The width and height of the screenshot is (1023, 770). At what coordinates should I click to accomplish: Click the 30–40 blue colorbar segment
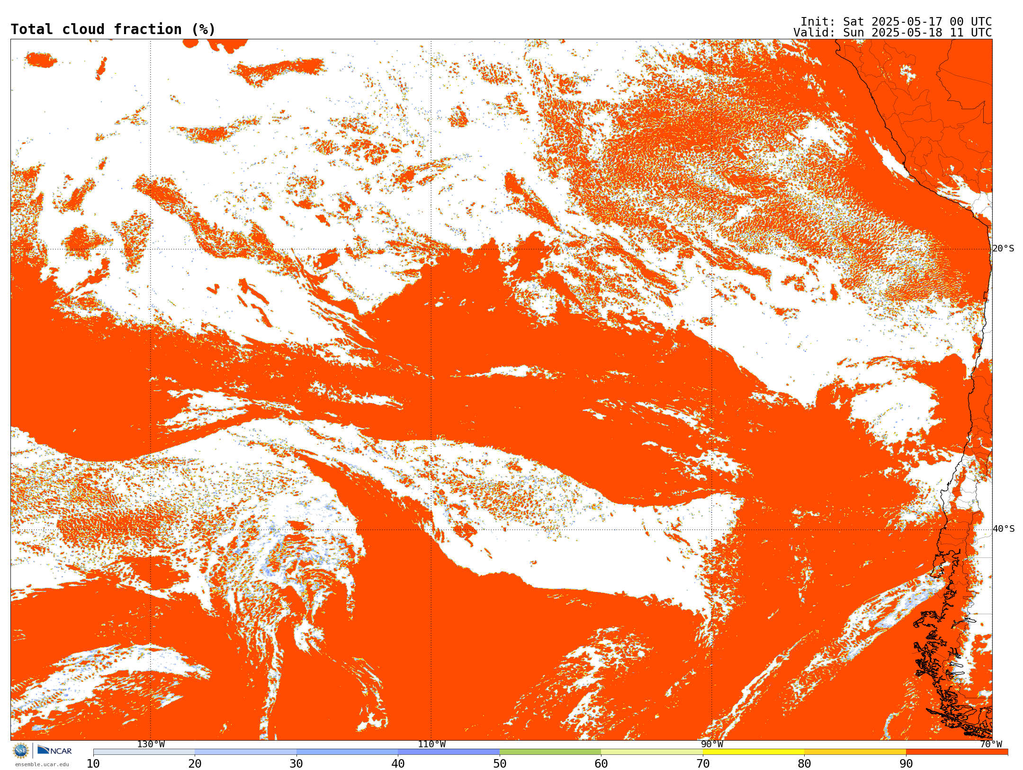tap(347, 752)
